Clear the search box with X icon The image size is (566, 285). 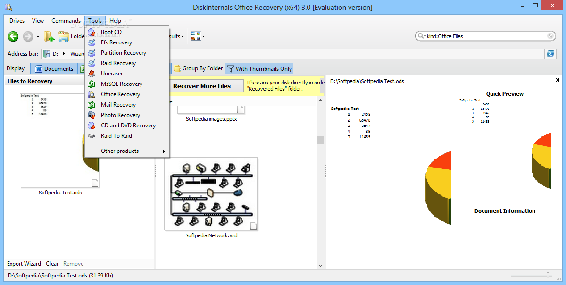coord(550,36)
